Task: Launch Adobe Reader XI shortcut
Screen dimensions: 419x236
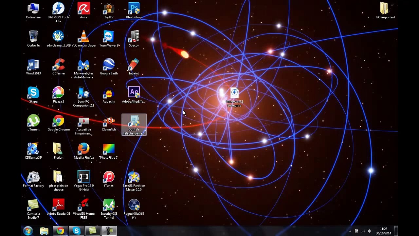Action: coord(59,207)
